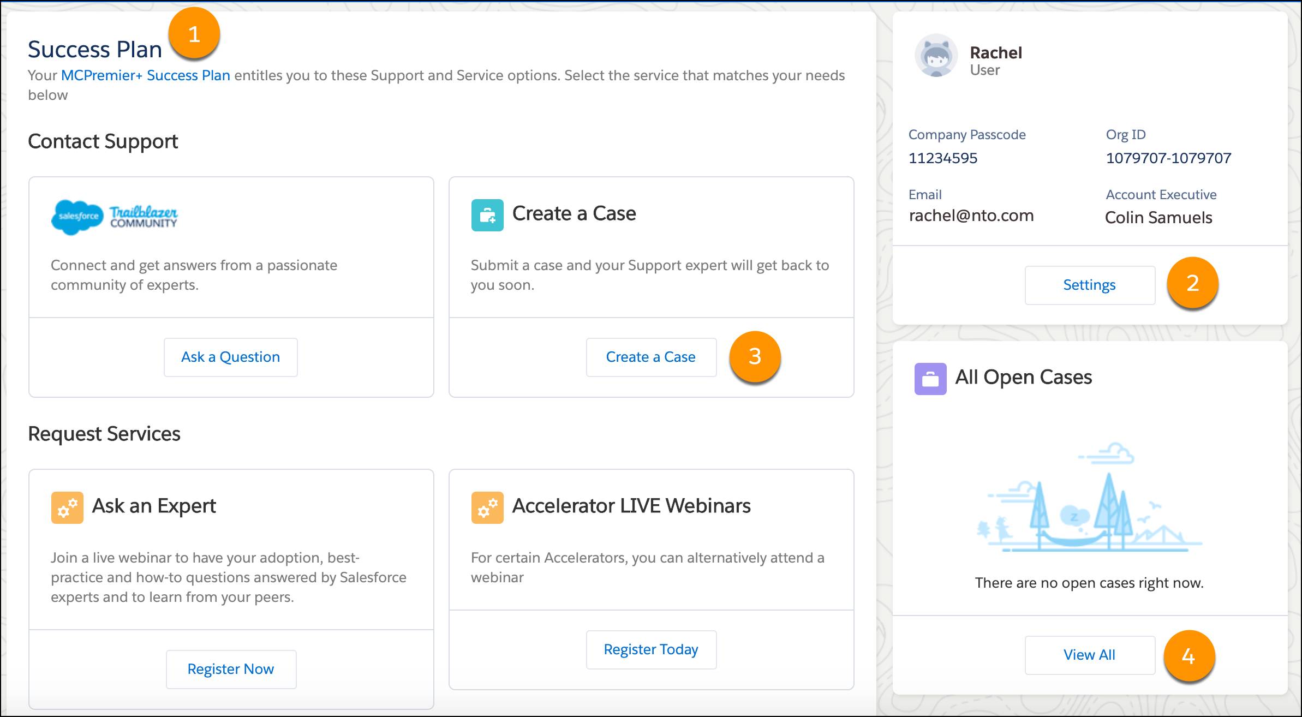Viewport: 1302px width, 717px height.
Task: Click the Accelerator LIVE Webinars gear icon
Action: tap(487, 507)
